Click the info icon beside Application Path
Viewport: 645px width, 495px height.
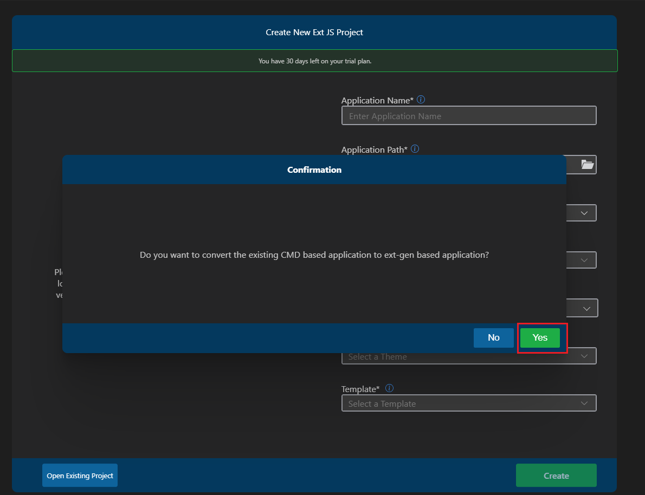[415, 149]
